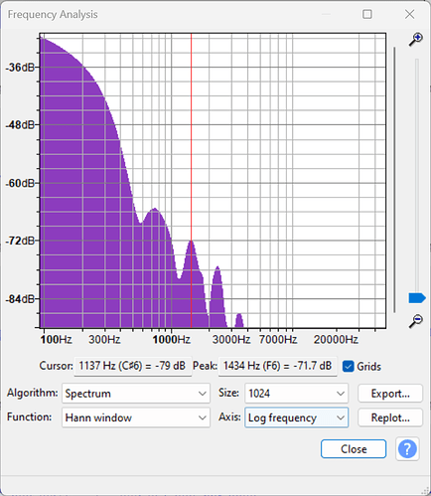Screen dimensions: 431x496
Task: Open the Hann window Function dropdown
Action: 136,417
